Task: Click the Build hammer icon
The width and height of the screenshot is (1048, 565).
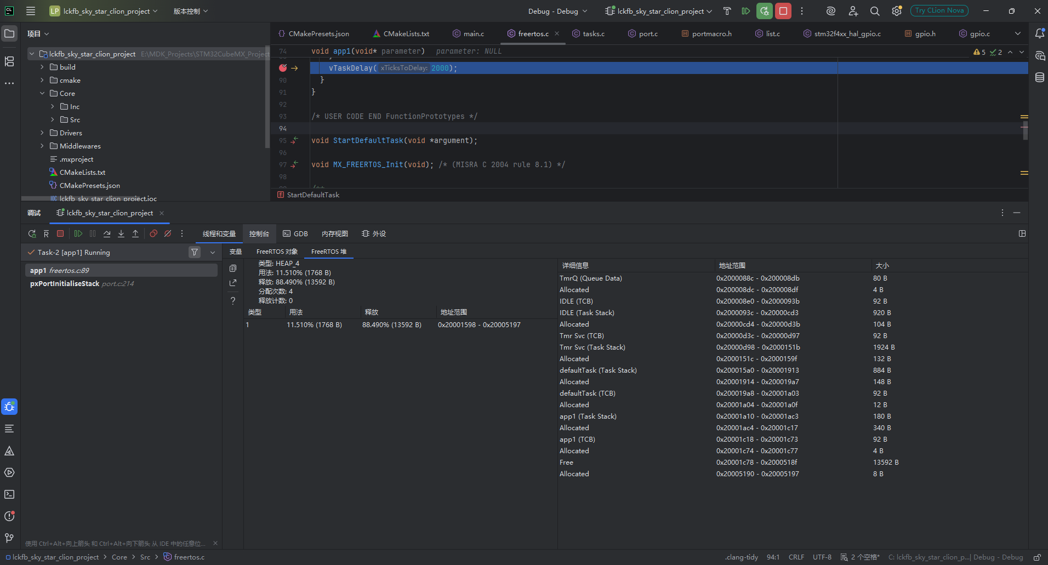Action: click(x=727, y=11)
